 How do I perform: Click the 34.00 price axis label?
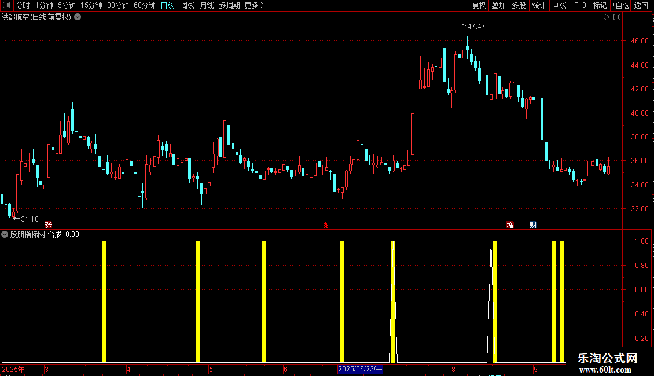point(640,185)
